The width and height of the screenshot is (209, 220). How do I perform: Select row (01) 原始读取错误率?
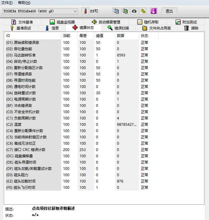(x=82, y=42)
